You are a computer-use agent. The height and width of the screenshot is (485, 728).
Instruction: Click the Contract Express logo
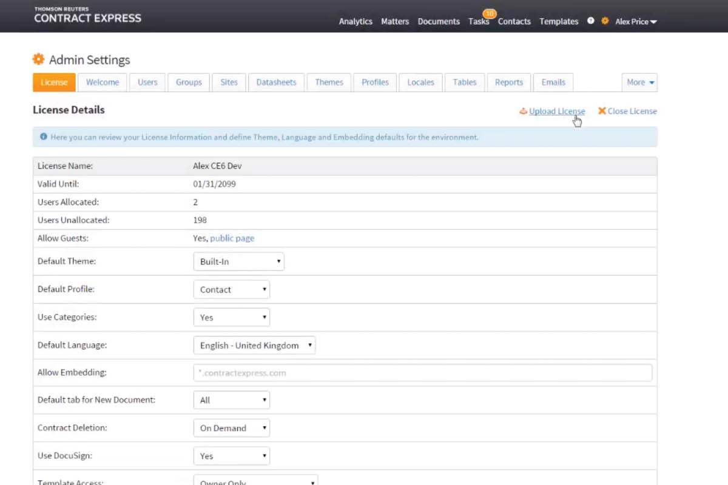87,16
